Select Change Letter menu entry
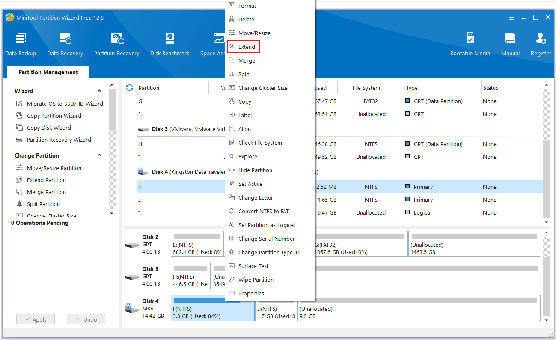556x340 pixels. (x=271, y=197)
